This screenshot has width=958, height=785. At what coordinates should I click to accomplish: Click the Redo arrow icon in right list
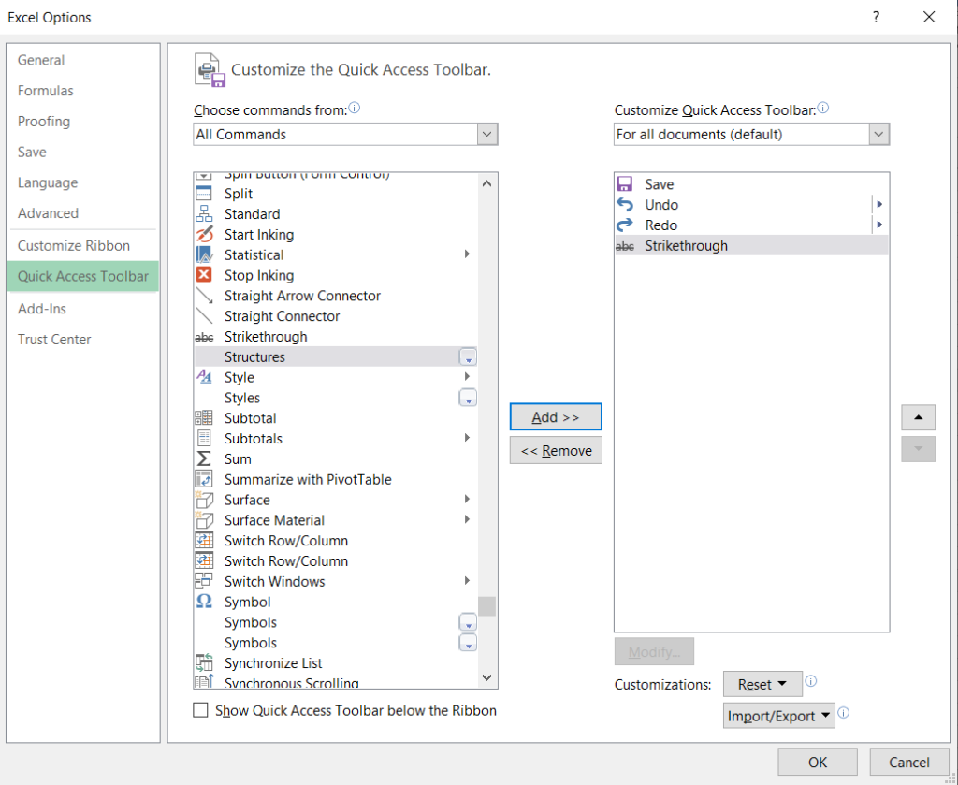625,225
